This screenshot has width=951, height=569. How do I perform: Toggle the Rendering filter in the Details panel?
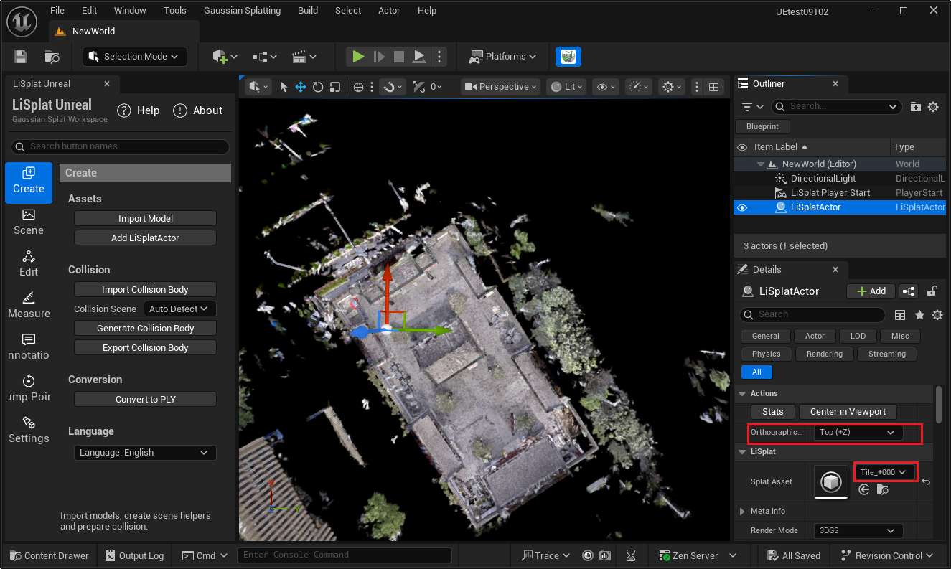pyautogui.click(x=825, y=354)
